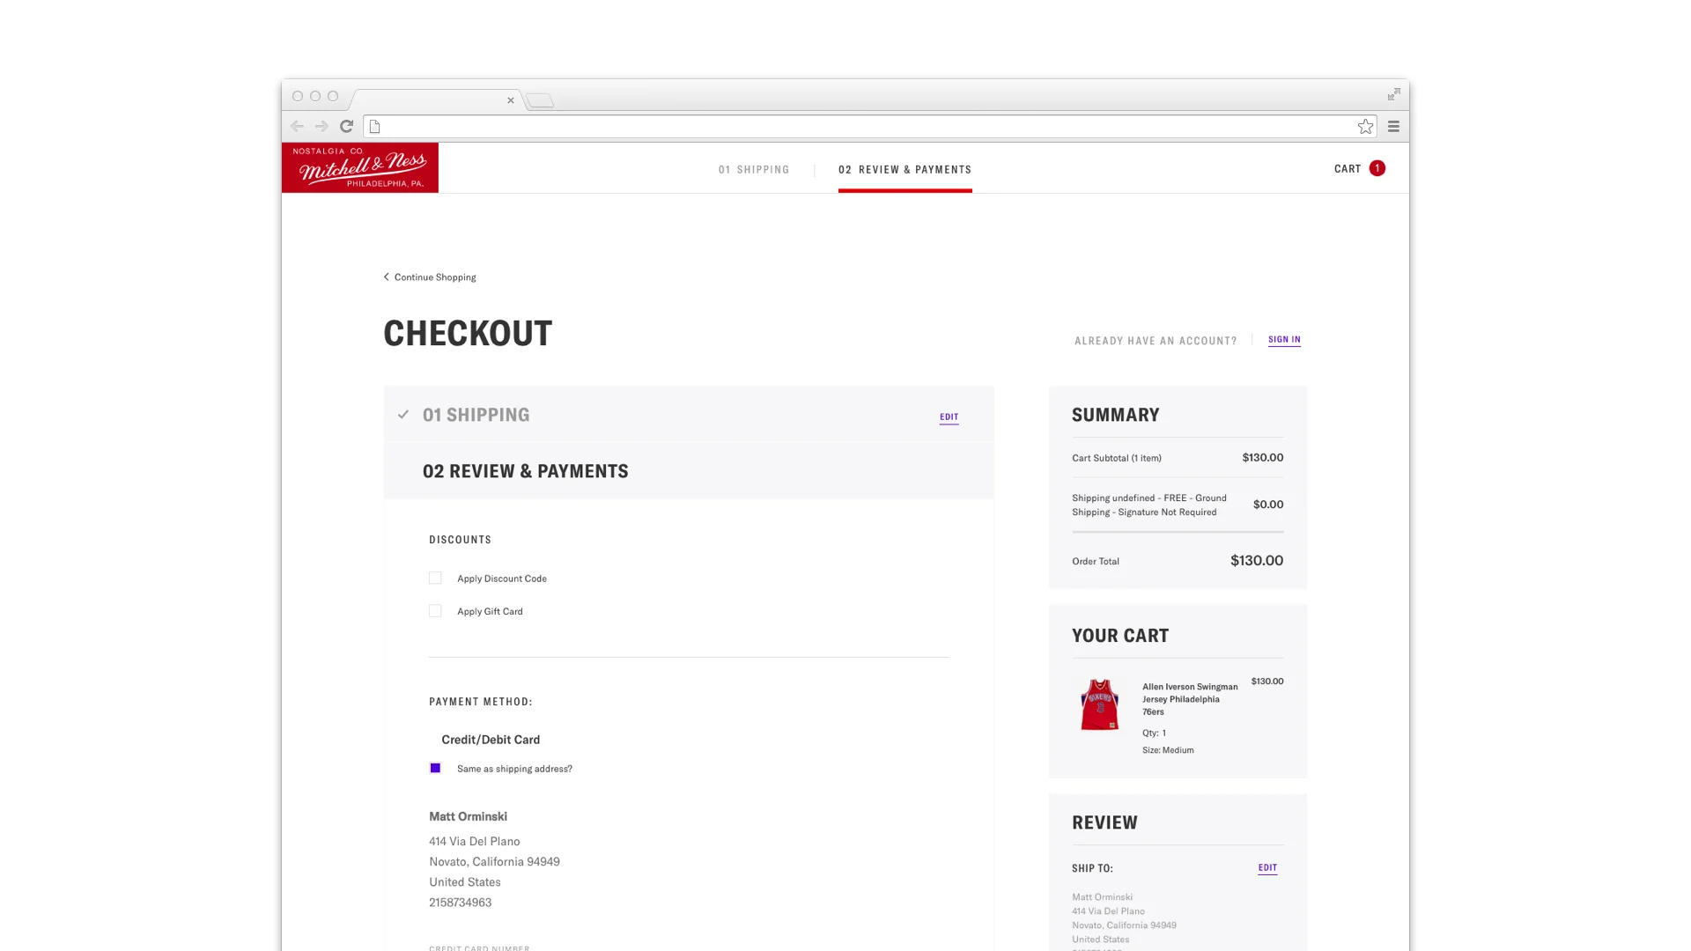Image resolution: width=1691 pixels, height=951 pixels.
Task: Click the Allen Iverson jersey thumbnail
Action: [x=1099, y=704]
